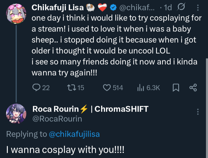View analytics showing 6.3K views
The image size is (208, 158).
coord(141,88)
